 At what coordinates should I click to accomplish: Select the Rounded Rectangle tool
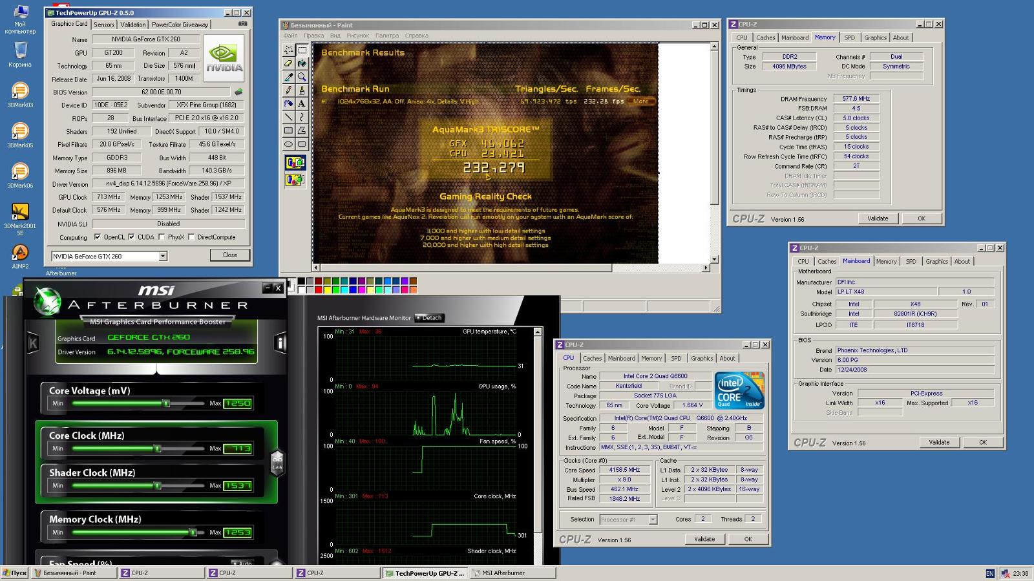point(302,144)
